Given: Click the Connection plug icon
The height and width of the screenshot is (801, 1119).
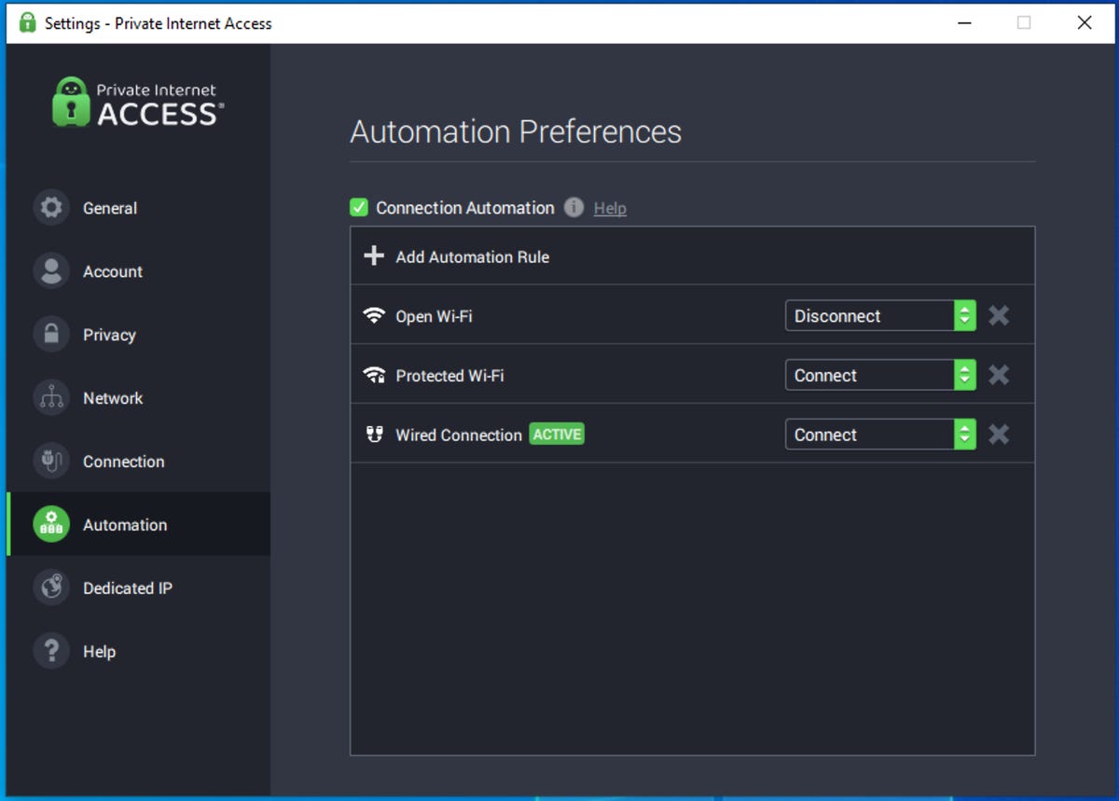Looking at the screenshot, I should [x=51, y=462].
